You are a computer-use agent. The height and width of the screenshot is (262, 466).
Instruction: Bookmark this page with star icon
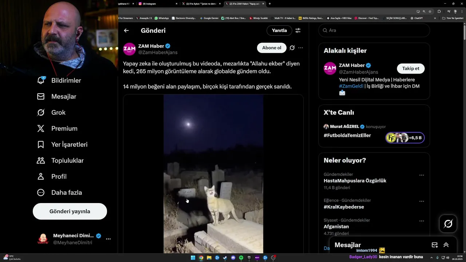[x=430, y=11]
